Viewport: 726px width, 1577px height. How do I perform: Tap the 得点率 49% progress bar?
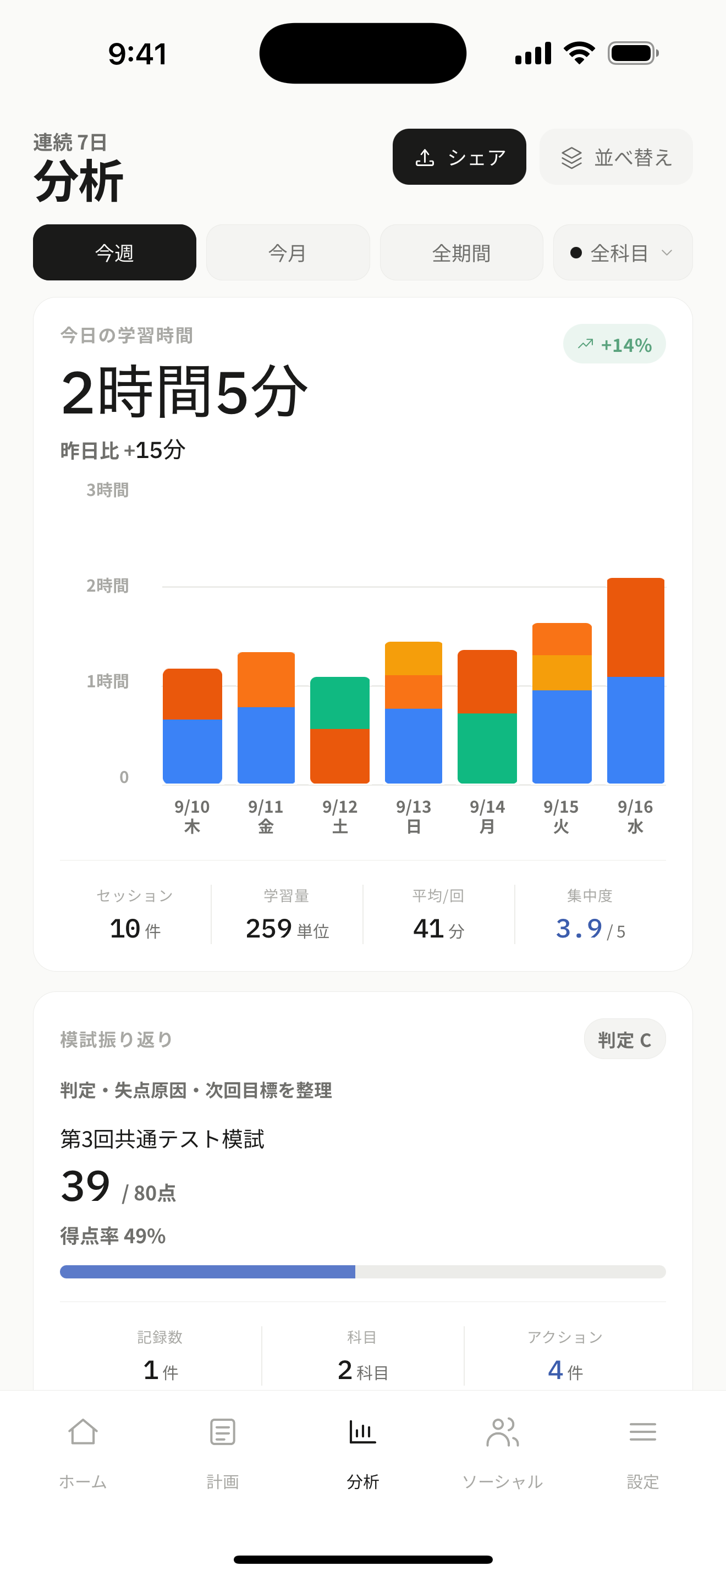pyautogui.click(x=362, y=1271)
